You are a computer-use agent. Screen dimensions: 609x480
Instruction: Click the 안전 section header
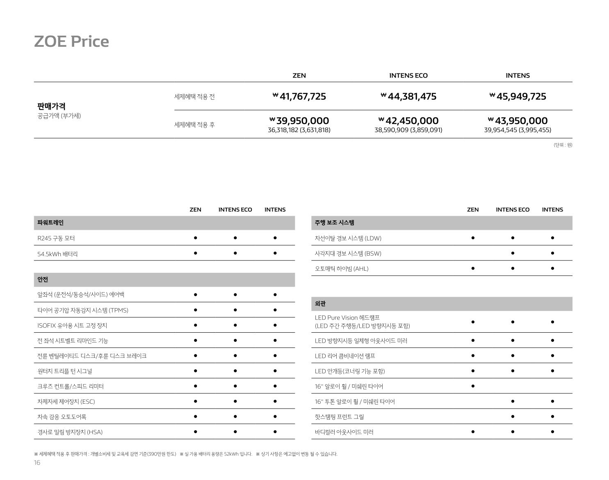point(43,280)
